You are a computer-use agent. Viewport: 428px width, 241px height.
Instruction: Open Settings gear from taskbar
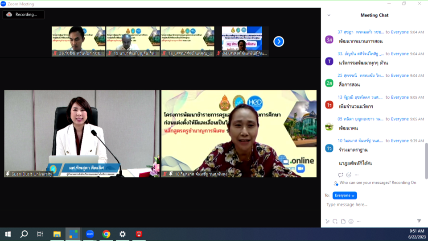coord(123,234)
